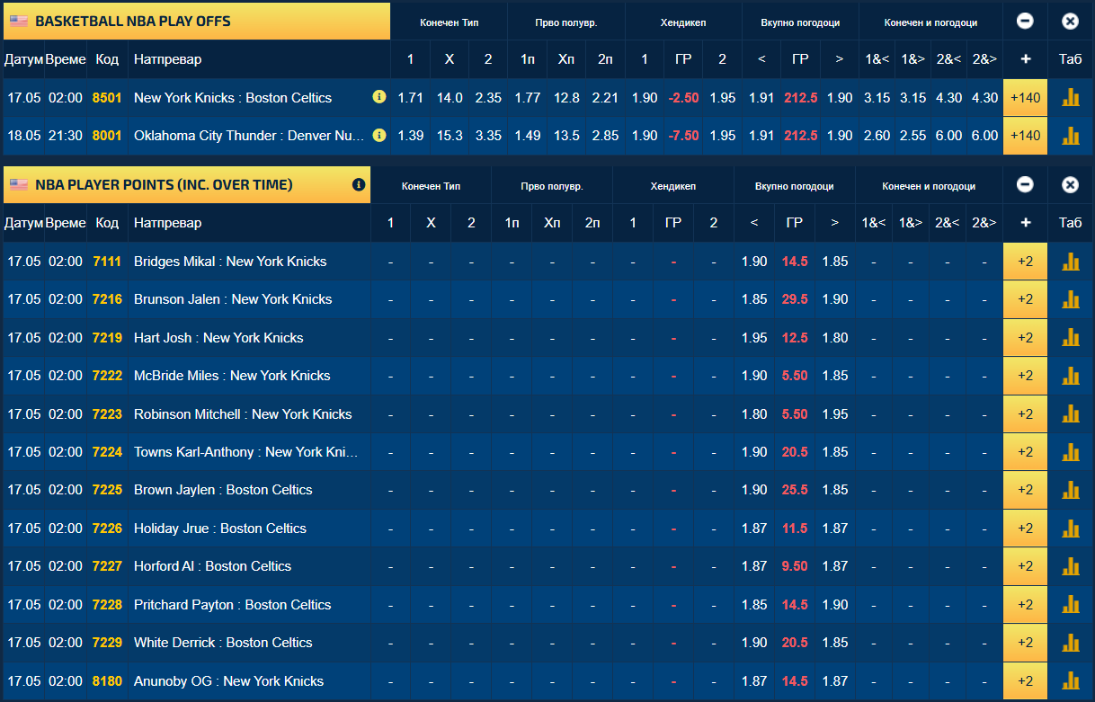Pick draw odds 14.0 for Knicks : Celtics
The image size is (1095, 702).
point(450,98)
